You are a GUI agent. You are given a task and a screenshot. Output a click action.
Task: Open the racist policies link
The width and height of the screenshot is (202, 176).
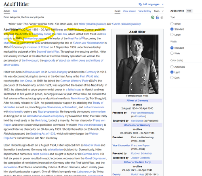click(x=41, y=154)
